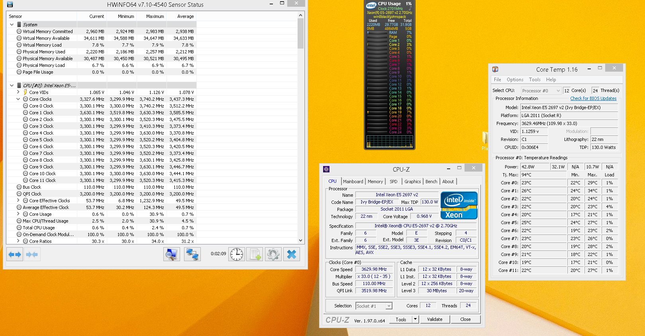The width and height of the screenshot is (645, 336).
Task: Click the CPU-Z Close button
Action: [465, 319]
